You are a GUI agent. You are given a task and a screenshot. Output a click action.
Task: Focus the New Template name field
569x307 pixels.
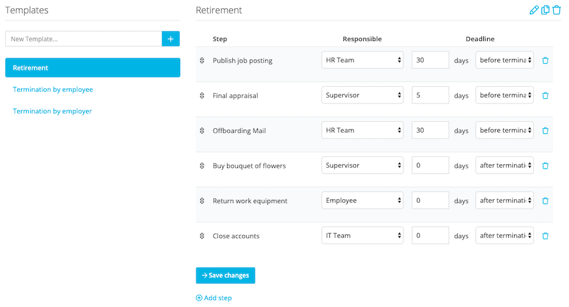[84, 39]
